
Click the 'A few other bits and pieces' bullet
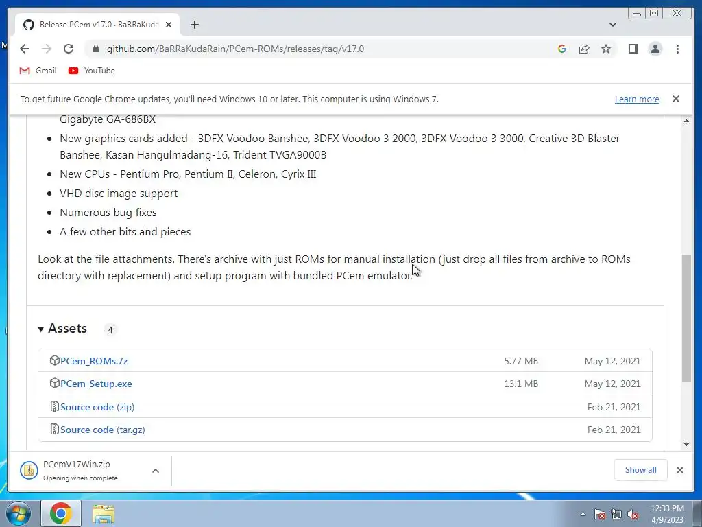pyautogui.click(x=125, y=232)
